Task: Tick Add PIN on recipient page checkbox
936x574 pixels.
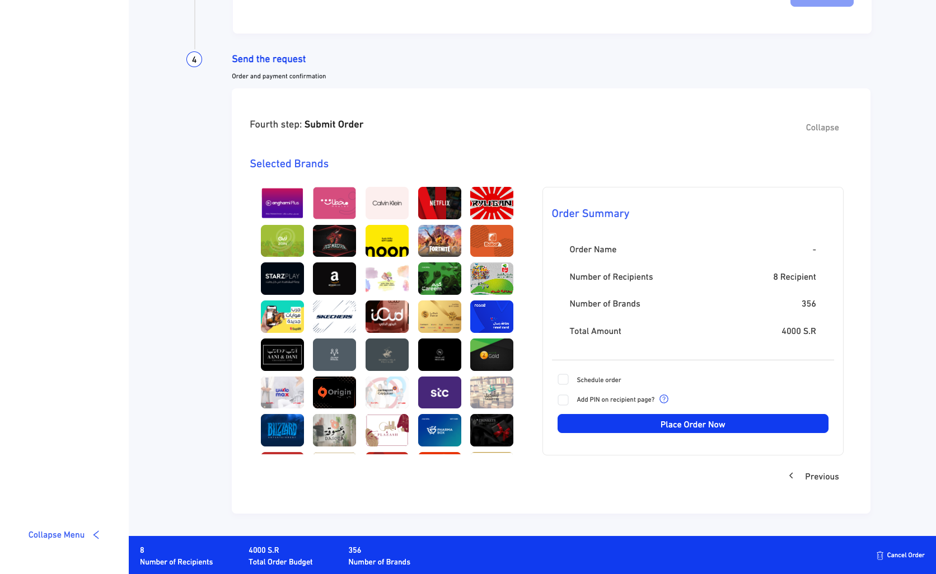Action: (563, 399)
